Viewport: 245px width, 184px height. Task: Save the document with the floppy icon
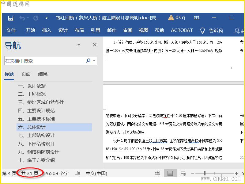point(11,18)
